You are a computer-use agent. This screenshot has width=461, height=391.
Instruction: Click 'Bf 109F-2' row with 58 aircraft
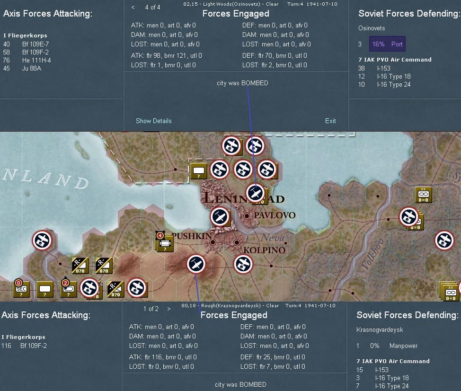coord(26,52)
